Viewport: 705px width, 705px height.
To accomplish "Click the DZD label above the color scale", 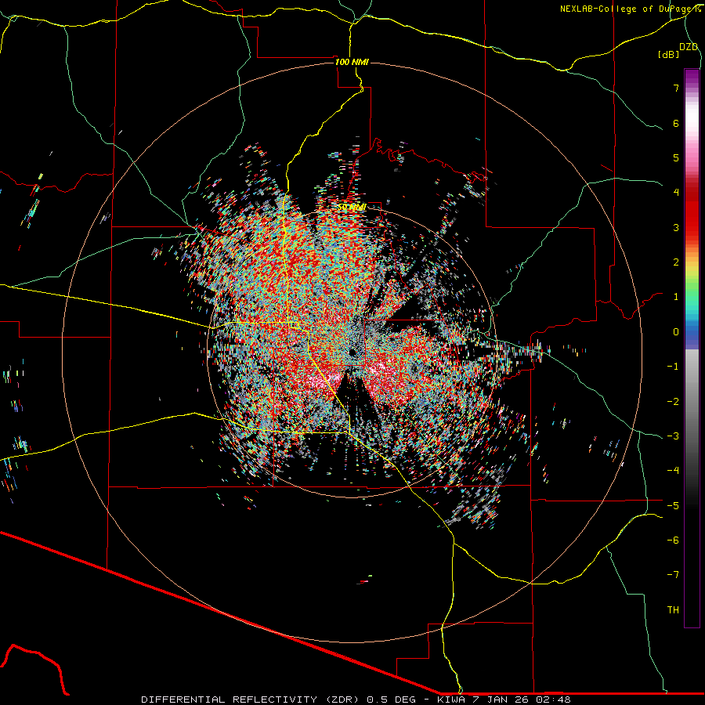I will 689,47.
